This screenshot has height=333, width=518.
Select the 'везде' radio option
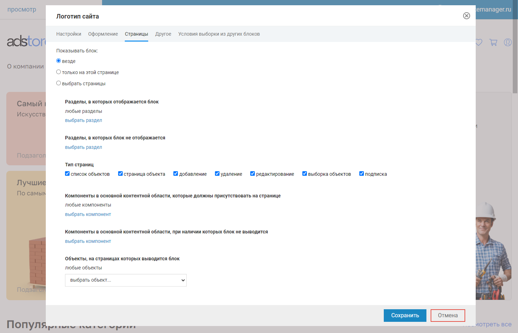click(59, 61)
